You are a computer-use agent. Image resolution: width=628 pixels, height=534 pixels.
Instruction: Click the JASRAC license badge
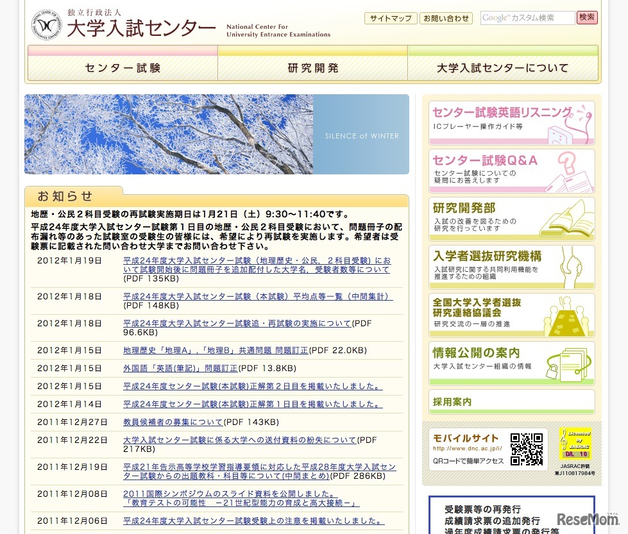(575, 442)
